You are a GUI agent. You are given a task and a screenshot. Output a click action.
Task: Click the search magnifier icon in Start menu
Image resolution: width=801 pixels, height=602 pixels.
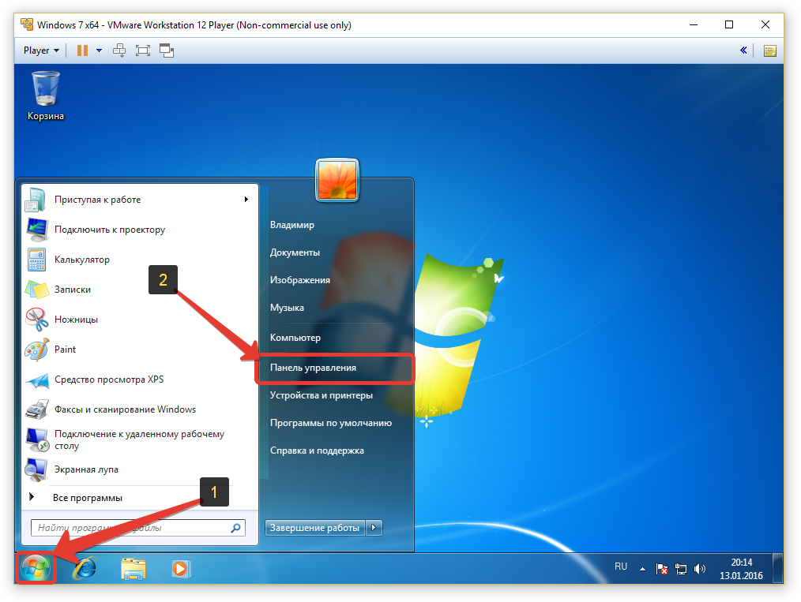point(235,528)
